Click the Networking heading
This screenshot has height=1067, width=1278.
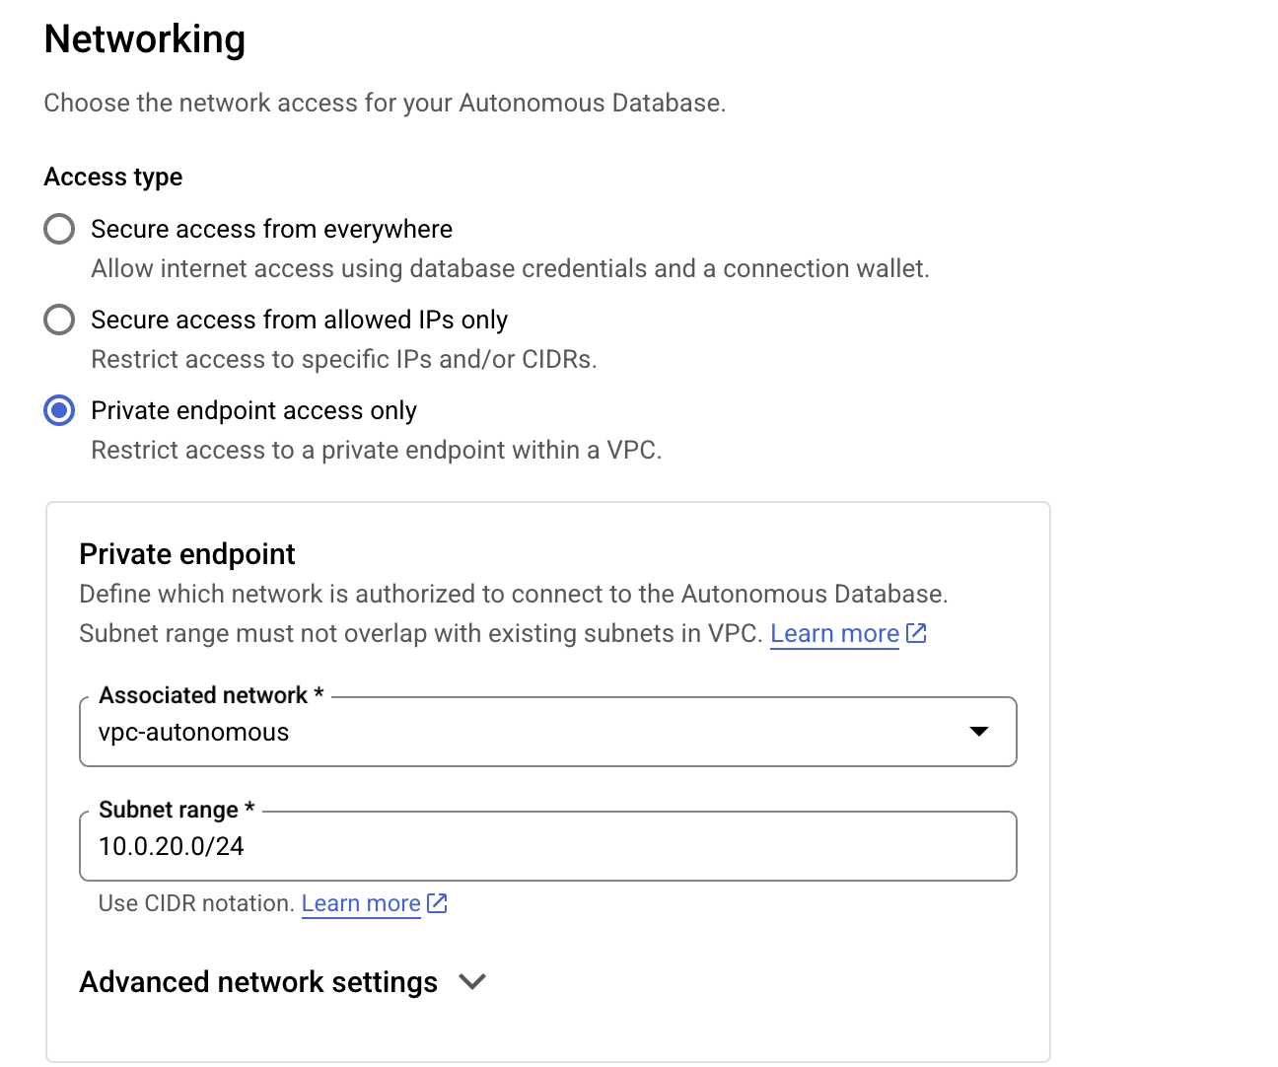[145, 39]
